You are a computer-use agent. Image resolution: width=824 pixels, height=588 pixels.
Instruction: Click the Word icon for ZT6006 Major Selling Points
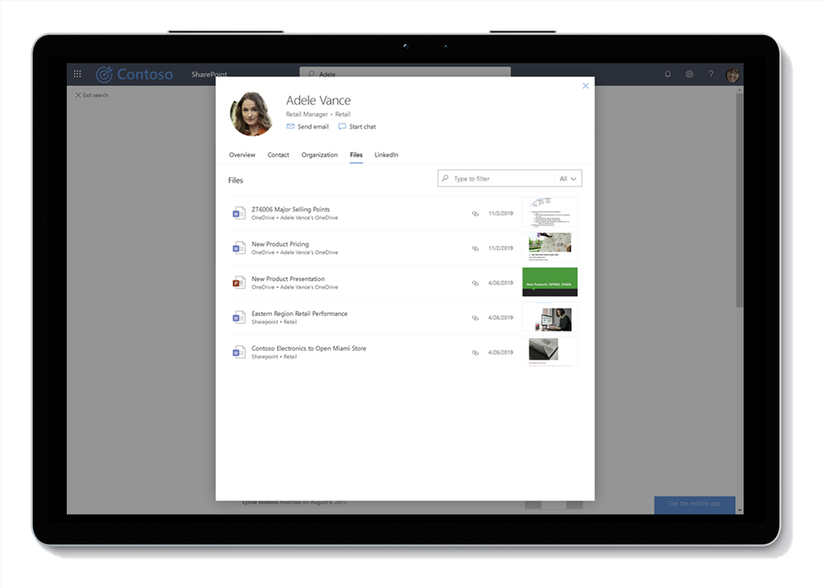[238, 213]
